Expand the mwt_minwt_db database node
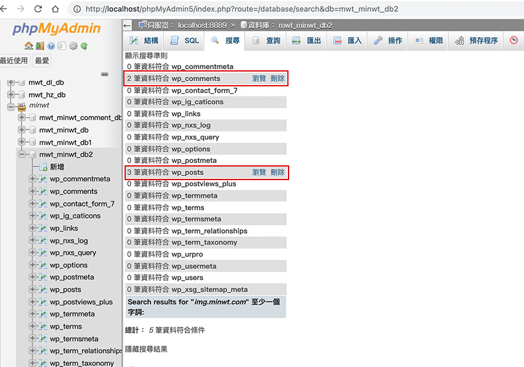524x367 pixels. (x=22, y=130)
